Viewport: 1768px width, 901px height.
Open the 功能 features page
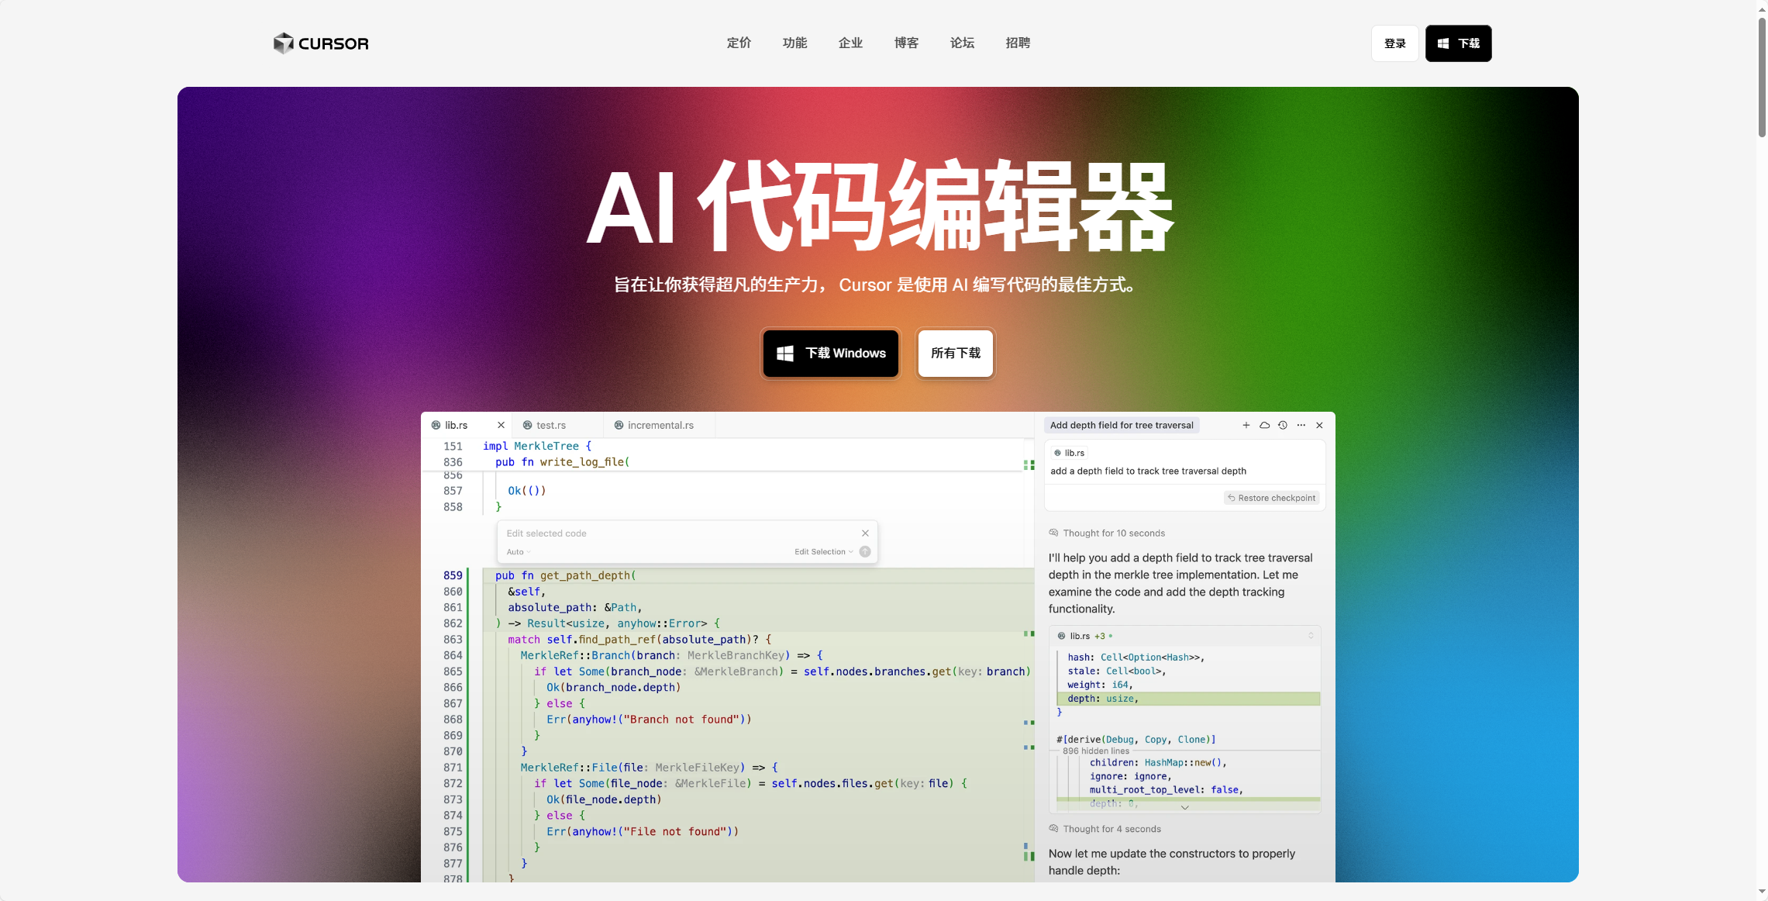coord(794,43)
